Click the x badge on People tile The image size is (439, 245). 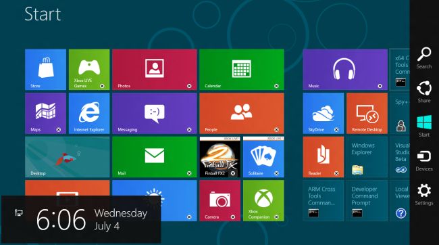click(276, 130)
